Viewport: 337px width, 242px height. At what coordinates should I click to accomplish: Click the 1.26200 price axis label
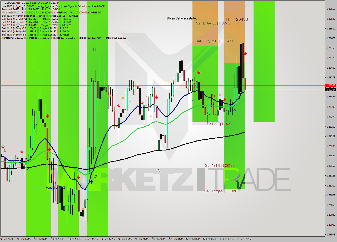[x=330, y=146]
